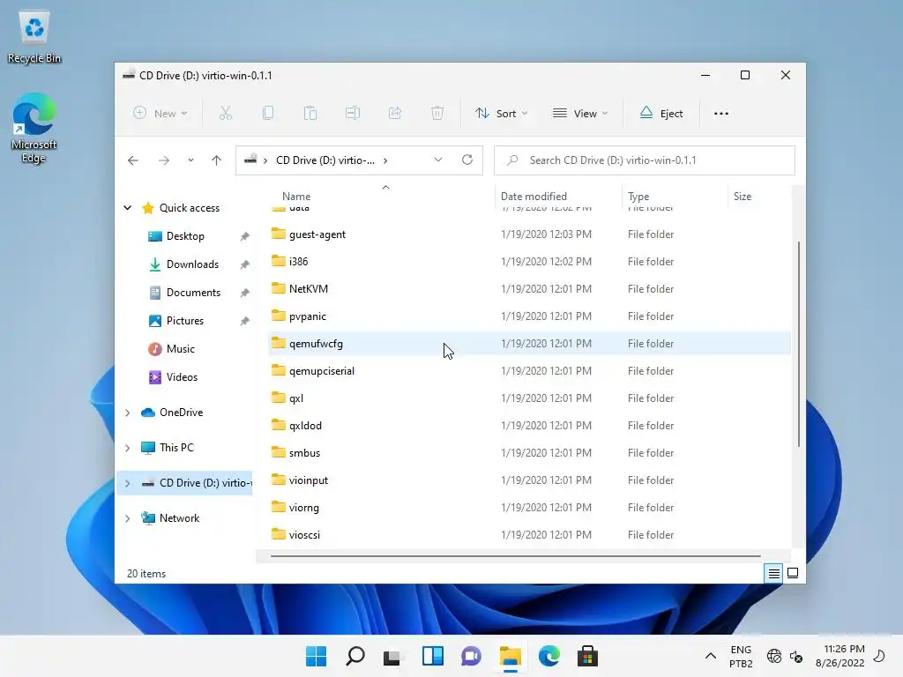Collapse the Quick access tree node
Image resolution: width=903 pixels, height=677 pixels.
(128, 208)
